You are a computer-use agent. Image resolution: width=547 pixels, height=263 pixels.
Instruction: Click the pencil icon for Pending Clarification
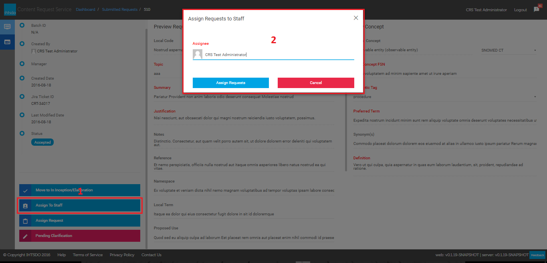coord(25,236)
